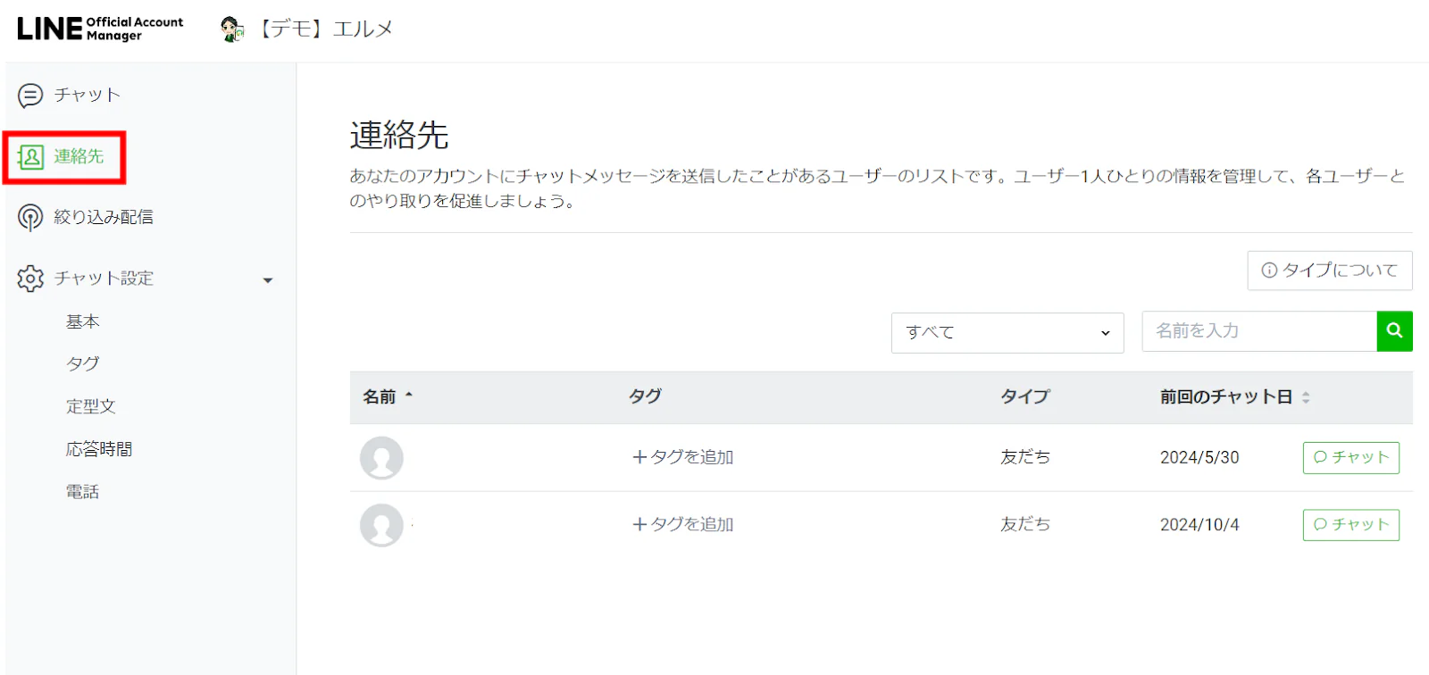This screenshot has width=1429, height=675.
Task: Click the 絞り込み配信 broadcast icon
Action: (30, 217)
